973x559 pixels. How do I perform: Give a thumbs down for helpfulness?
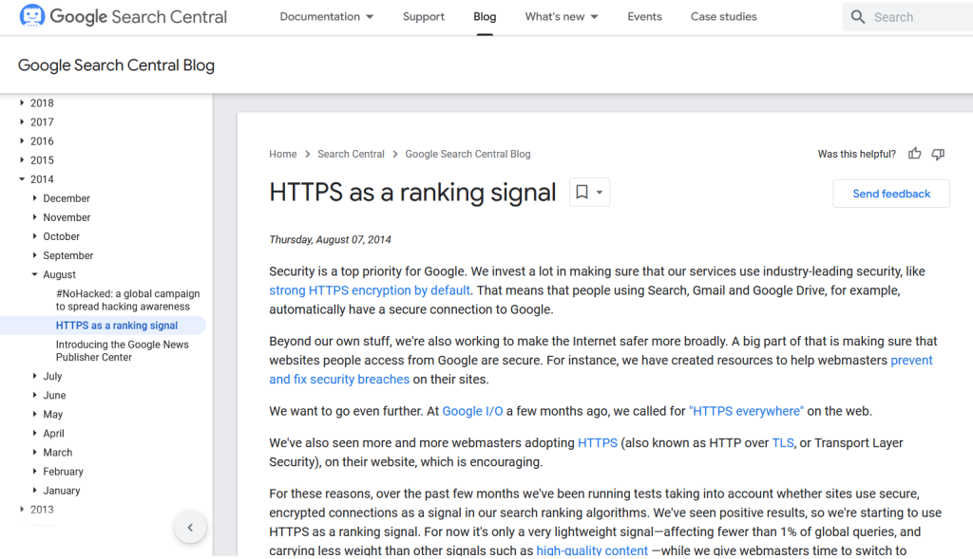point(938,154)
